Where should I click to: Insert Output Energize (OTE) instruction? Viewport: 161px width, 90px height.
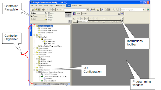(100, 18)
